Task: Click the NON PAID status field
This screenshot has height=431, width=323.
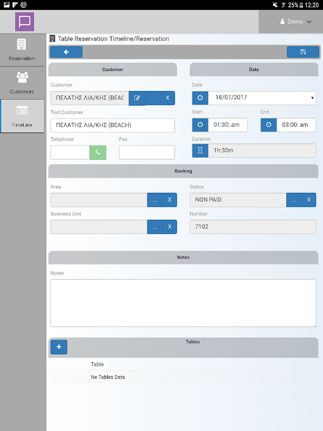Action: [x=238, y=200]
